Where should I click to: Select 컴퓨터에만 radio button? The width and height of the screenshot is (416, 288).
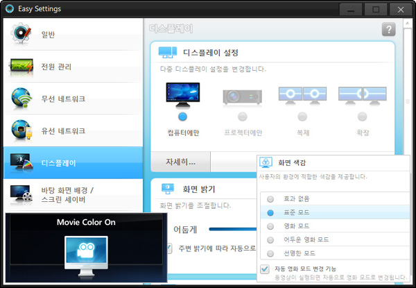point(182,117)
